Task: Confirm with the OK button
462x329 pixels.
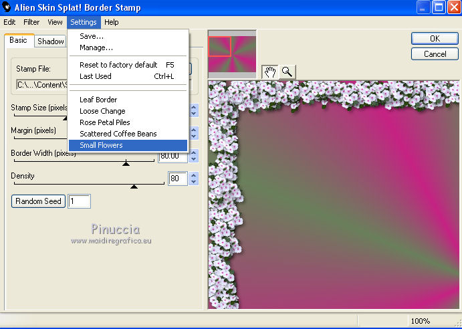Action: (x=435, y=39)
